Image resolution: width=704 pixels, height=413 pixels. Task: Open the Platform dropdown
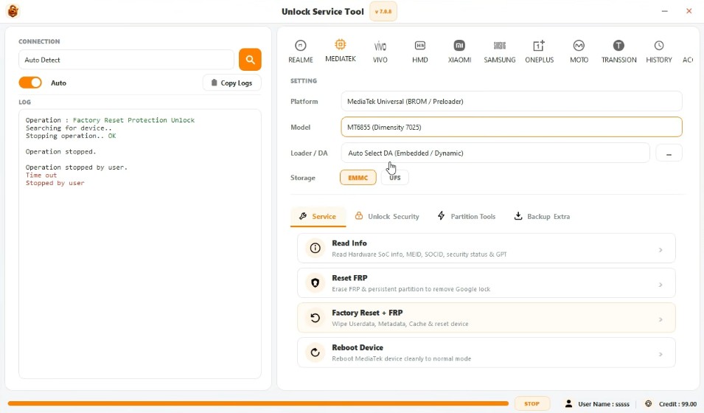click(512, 102)
